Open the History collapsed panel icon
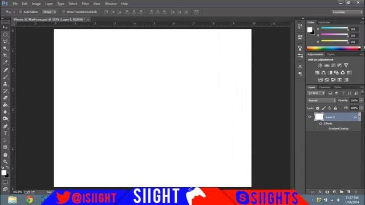Image resolution: width=365 pixels, height=205 pixels. [300, 26]
